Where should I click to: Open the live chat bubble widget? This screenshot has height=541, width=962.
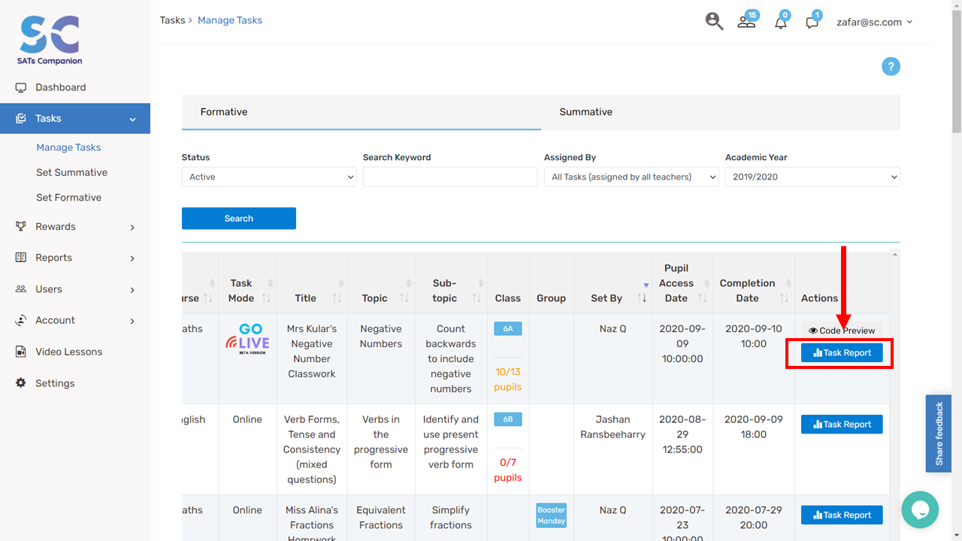pyautogui.click(x=920, y=509)
